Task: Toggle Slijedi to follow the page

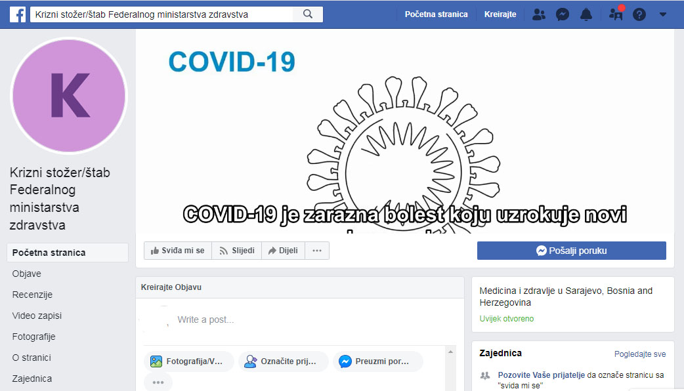Action: click(236, 251)
